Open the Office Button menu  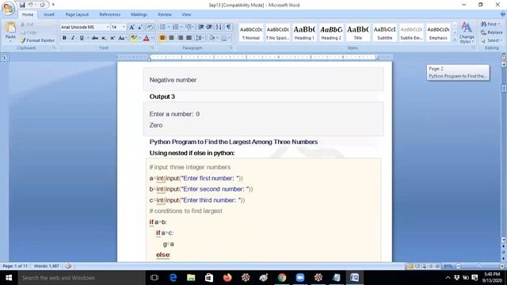8,8
